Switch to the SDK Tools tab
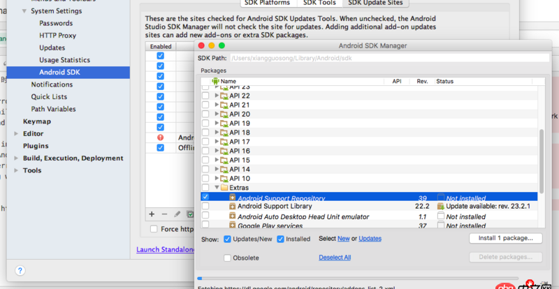Viewport: 559px width, 289px height. point(319,3)
